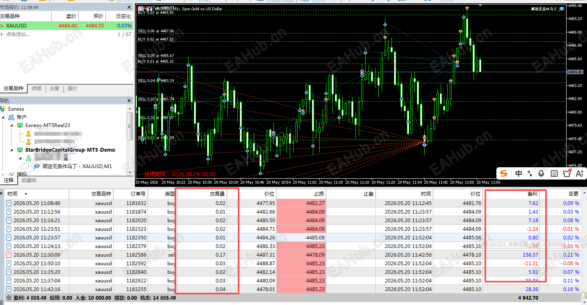This screenshot has width=587, height=305.
Task: Toggle Sogou punctuation mode icon
Action: [530, 173]
